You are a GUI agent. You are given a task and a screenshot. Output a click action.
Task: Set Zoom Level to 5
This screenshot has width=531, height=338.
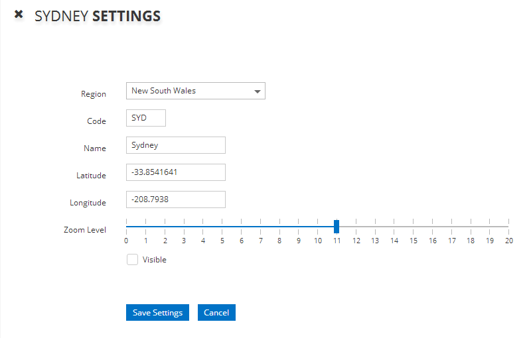point(222,227)
